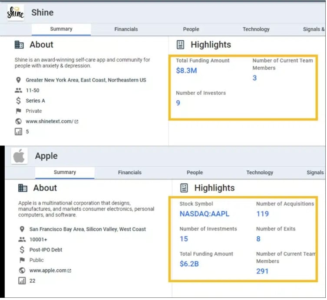The width and height of the screenshot is (327, 300).
Task: Select the Technology tab under Shine
Action: [x=256, y=29]
